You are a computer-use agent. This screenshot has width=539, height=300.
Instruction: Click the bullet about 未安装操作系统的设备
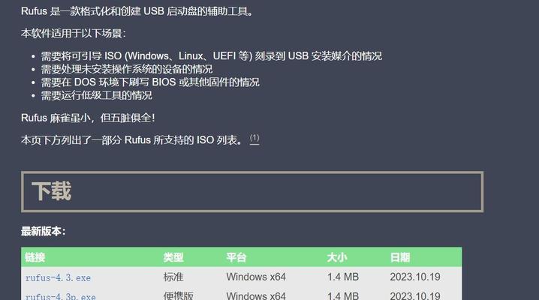point(127,69)
